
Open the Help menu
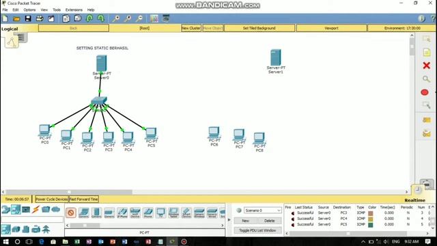click(91, 10)
